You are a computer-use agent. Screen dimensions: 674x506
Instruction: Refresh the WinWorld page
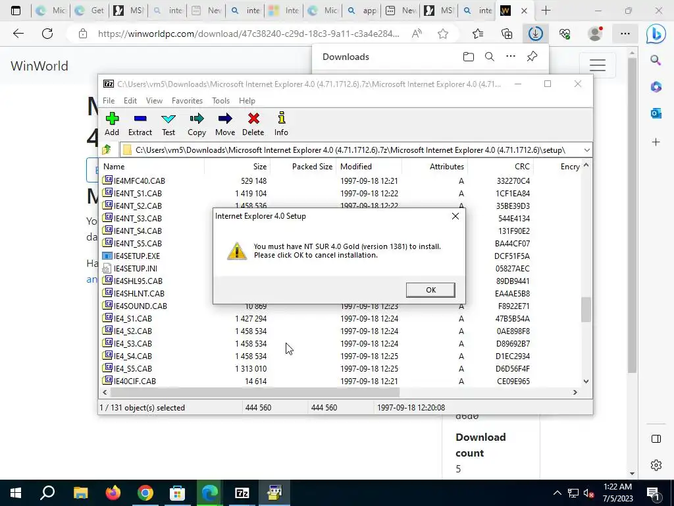coord(47,34)
